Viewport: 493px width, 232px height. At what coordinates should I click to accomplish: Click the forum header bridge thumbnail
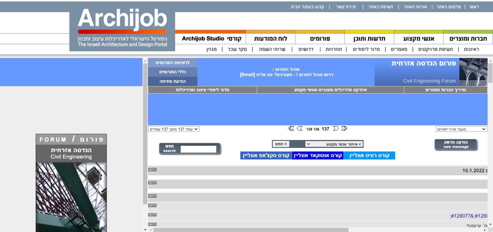(473, 72)
